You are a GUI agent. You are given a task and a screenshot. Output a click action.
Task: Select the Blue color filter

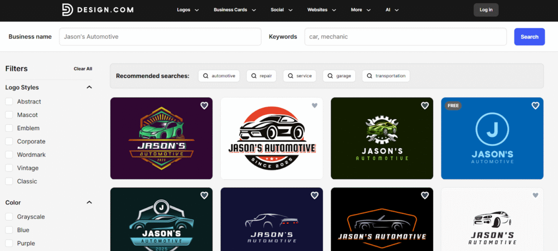coord(9,230)
